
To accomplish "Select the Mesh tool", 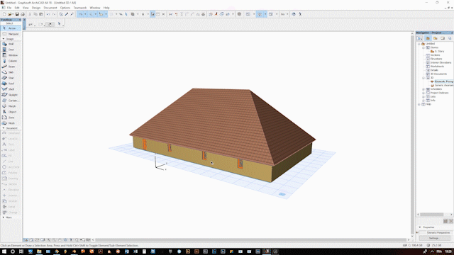I will pyautogui.click(x=11, y=123).
